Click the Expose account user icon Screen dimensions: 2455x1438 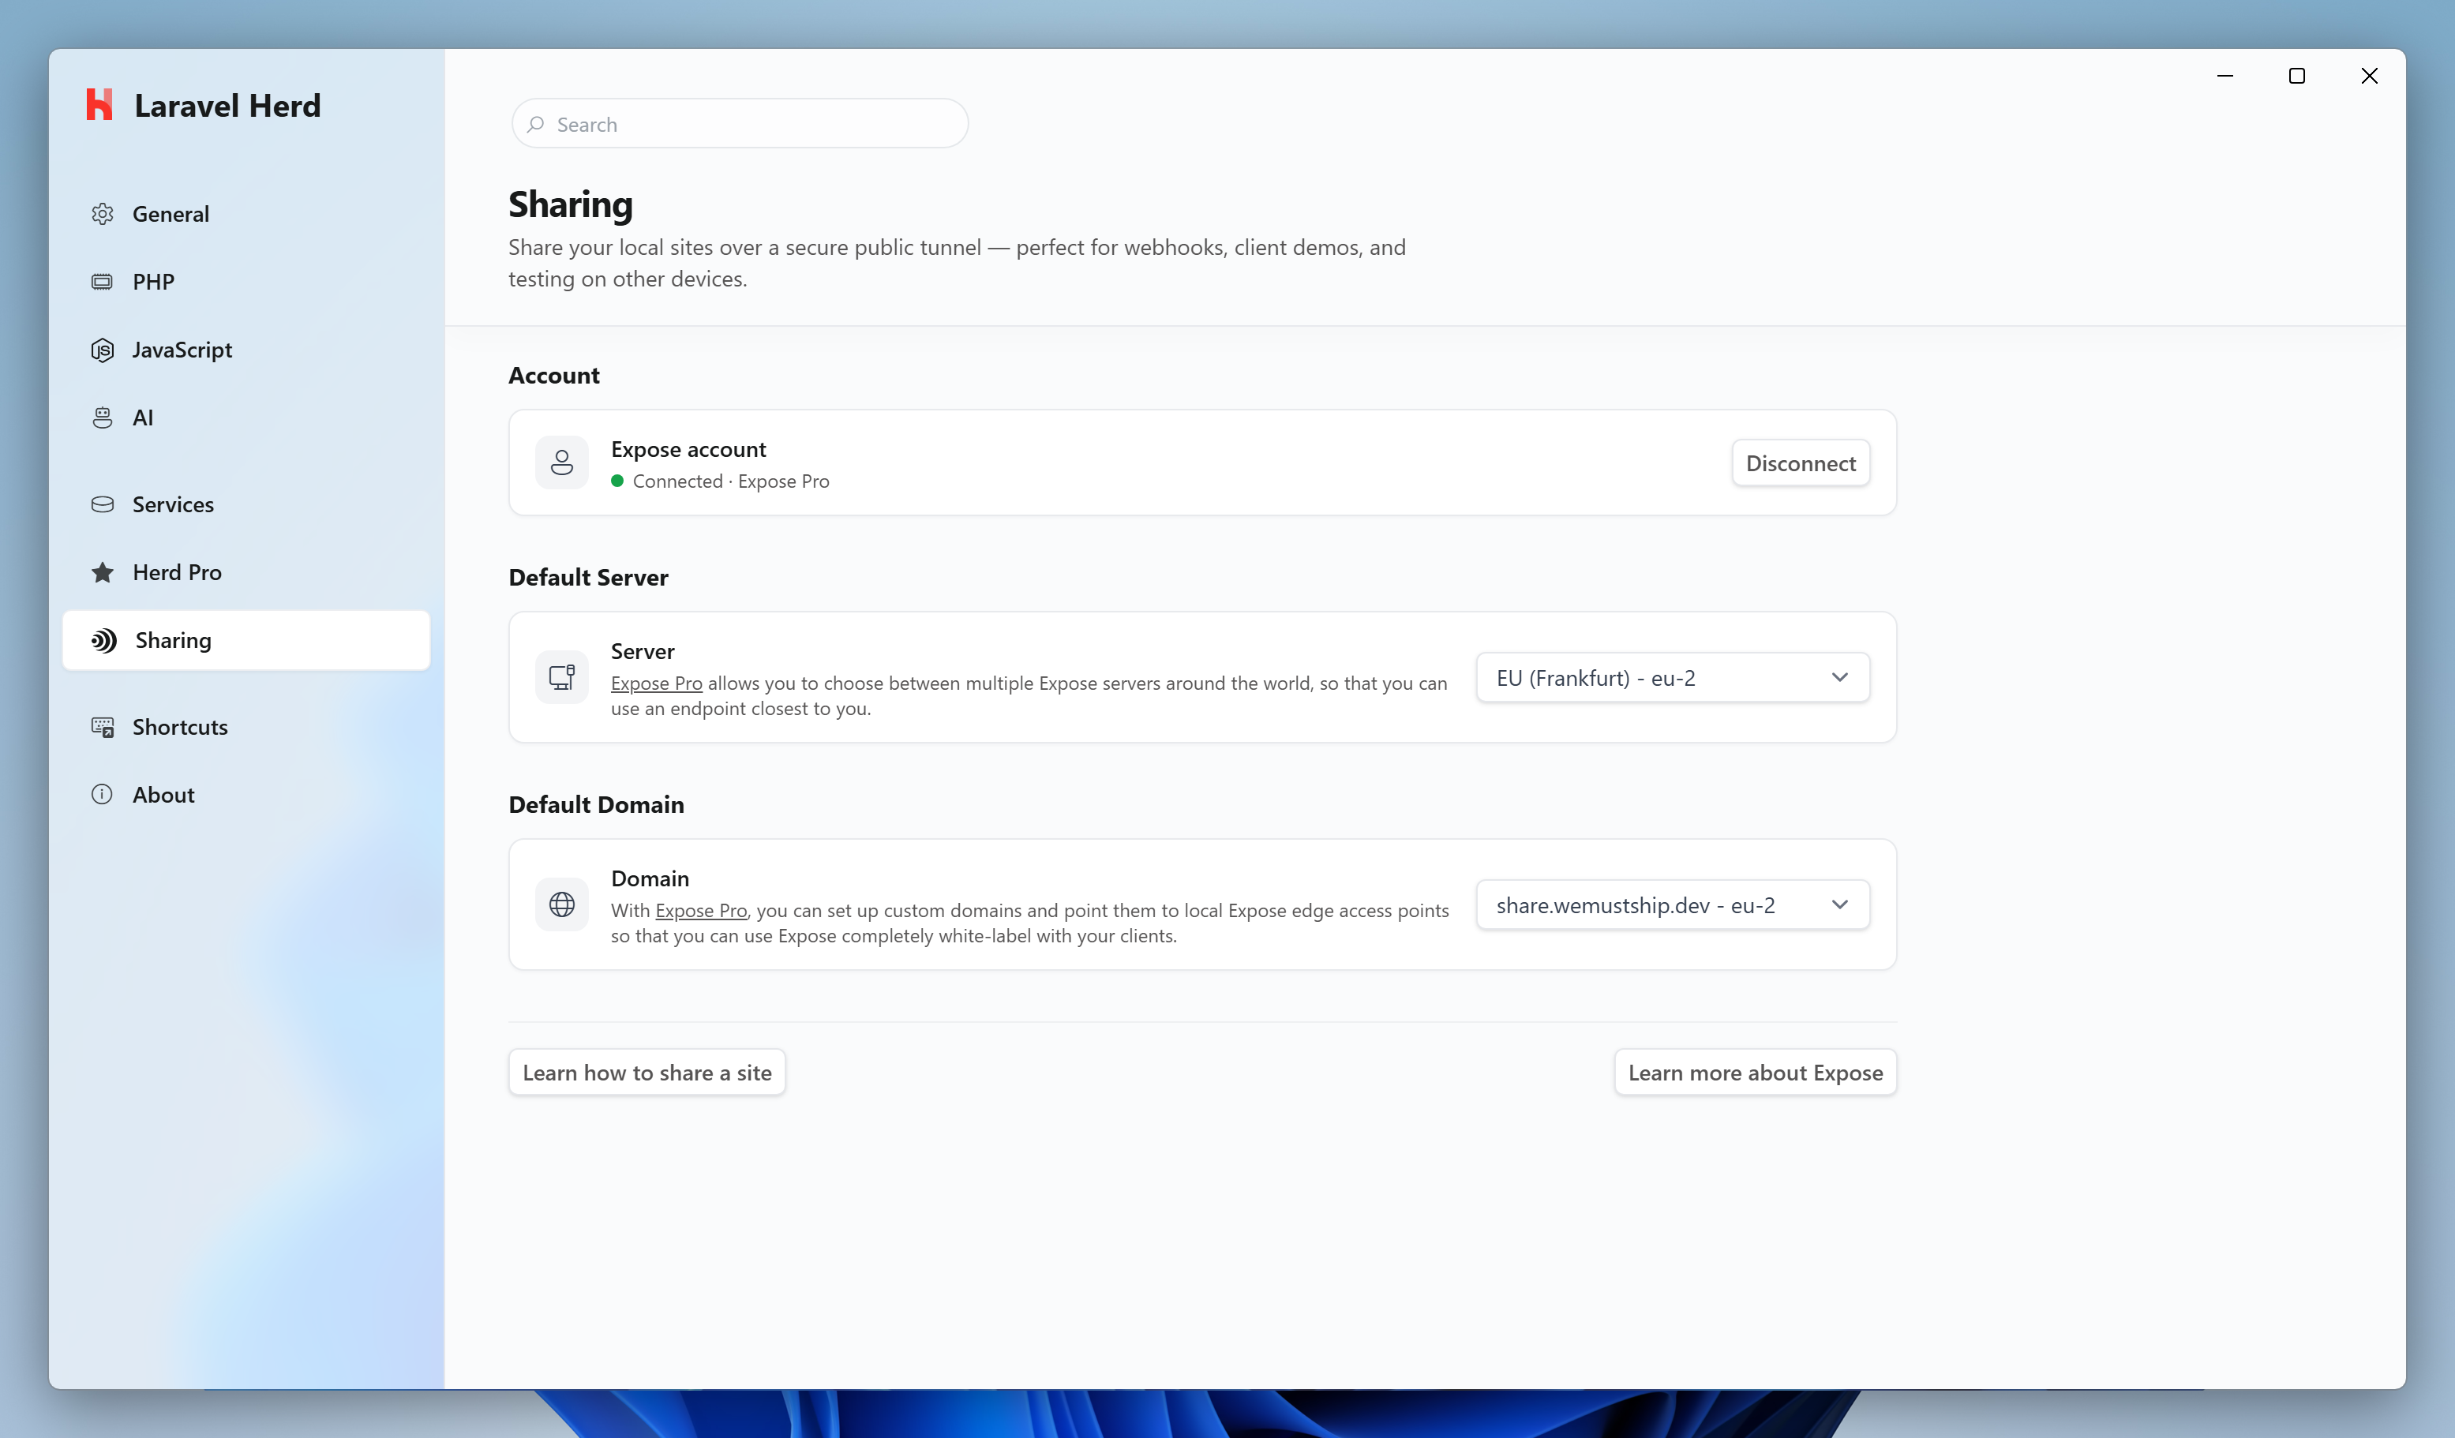click(562, 462)
